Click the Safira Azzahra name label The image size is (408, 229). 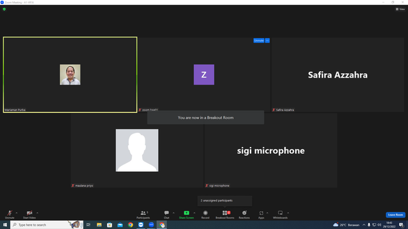pyautogui.click(x=285, y=110)
